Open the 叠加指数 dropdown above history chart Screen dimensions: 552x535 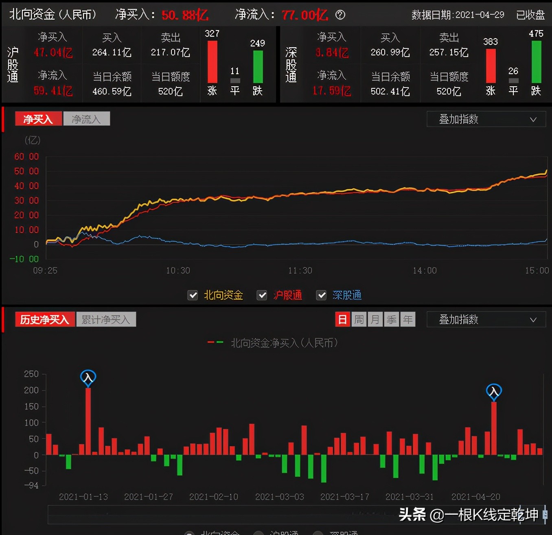coord(486,320)
